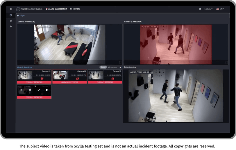Open the hamburger menu icon
The width and height of the screenshot is (236, 150).
11,9
